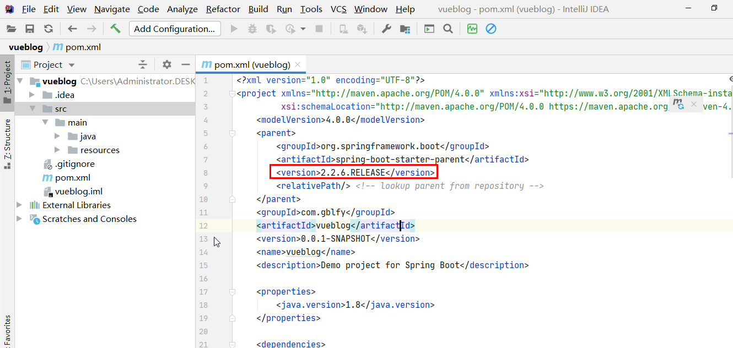Expand the .idea folder

click(32, 95)
